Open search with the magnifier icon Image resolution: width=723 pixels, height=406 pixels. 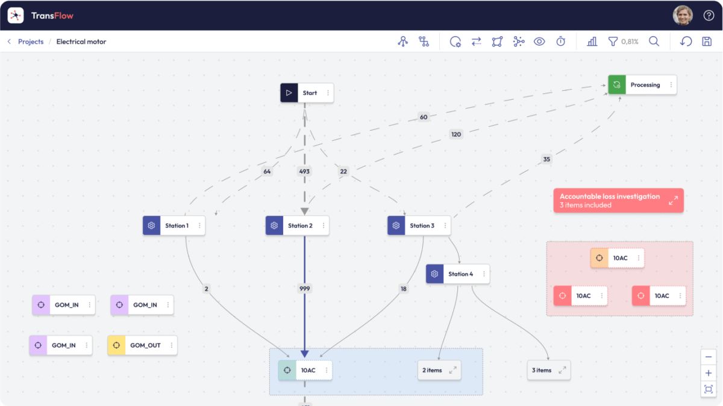654,42
